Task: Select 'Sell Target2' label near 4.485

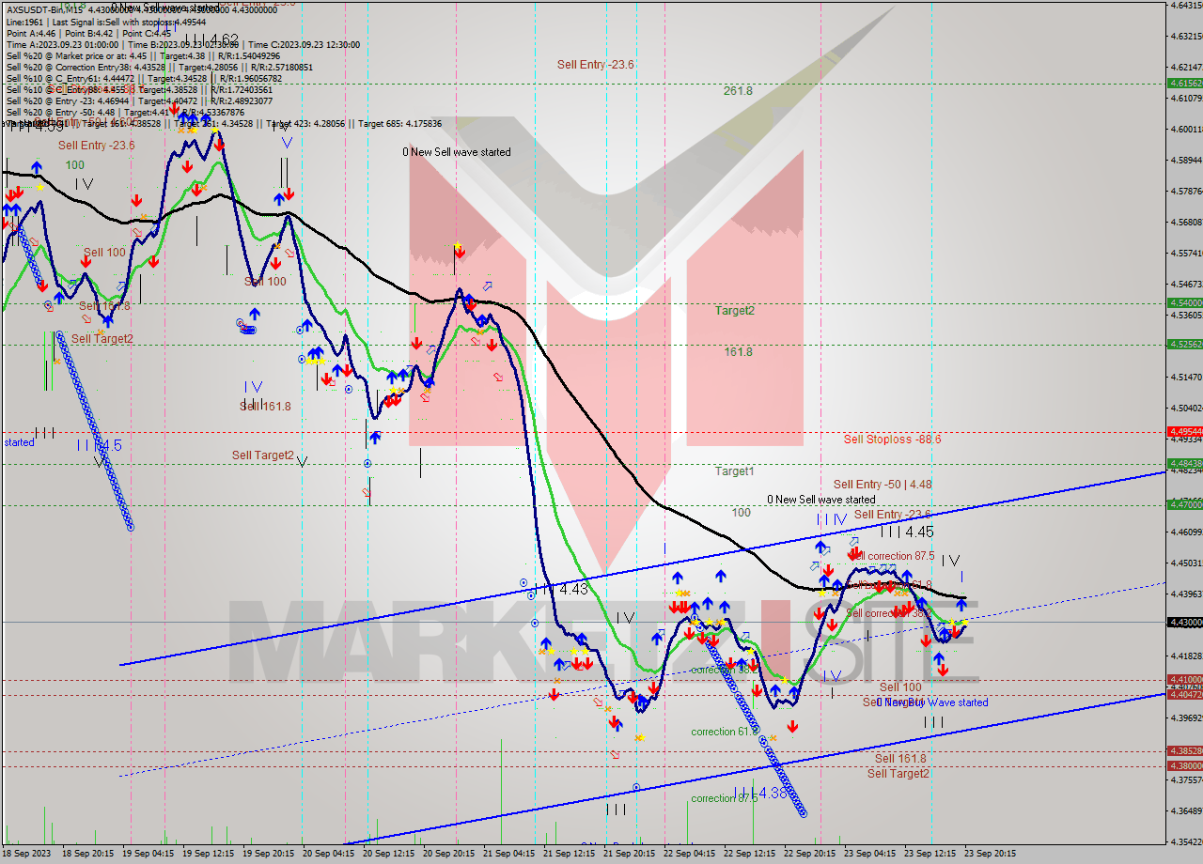Action: (x=263, y=455)
